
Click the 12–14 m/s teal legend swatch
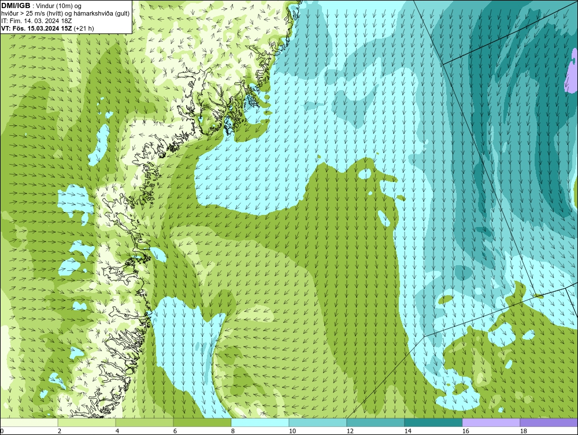376,422
